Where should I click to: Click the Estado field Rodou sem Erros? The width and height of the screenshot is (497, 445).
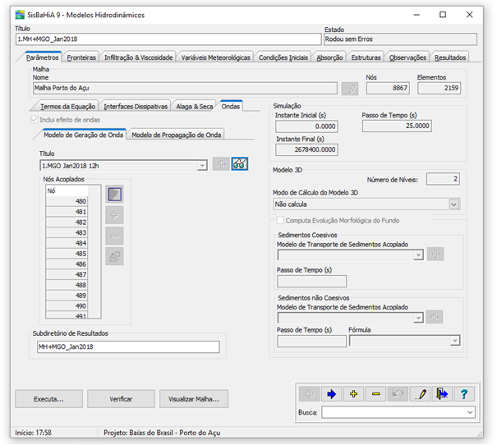pyautogui.click(x=400, y=39)
